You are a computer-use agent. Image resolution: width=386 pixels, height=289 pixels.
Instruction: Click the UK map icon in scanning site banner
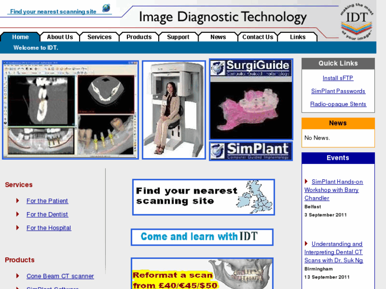click(255, 197)
